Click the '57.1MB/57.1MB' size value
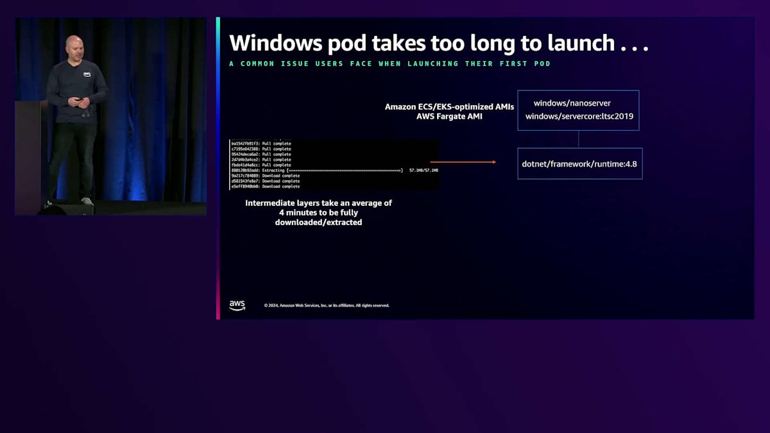This screenshot has width=770, height=433. tap(424, 171)
